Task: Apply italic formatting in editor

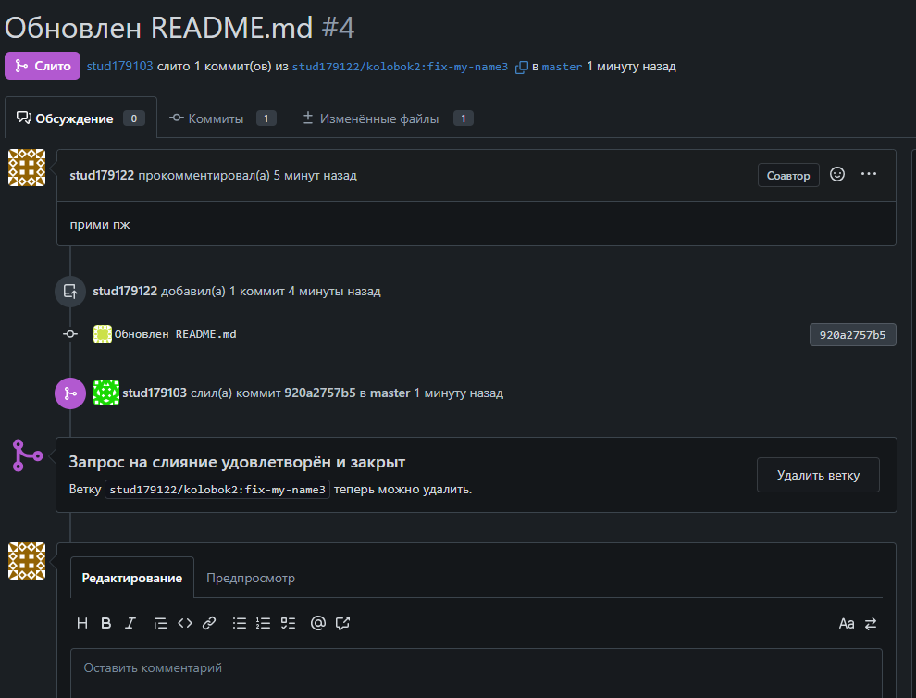Action: pyautogui.click(x=130, y=624)
